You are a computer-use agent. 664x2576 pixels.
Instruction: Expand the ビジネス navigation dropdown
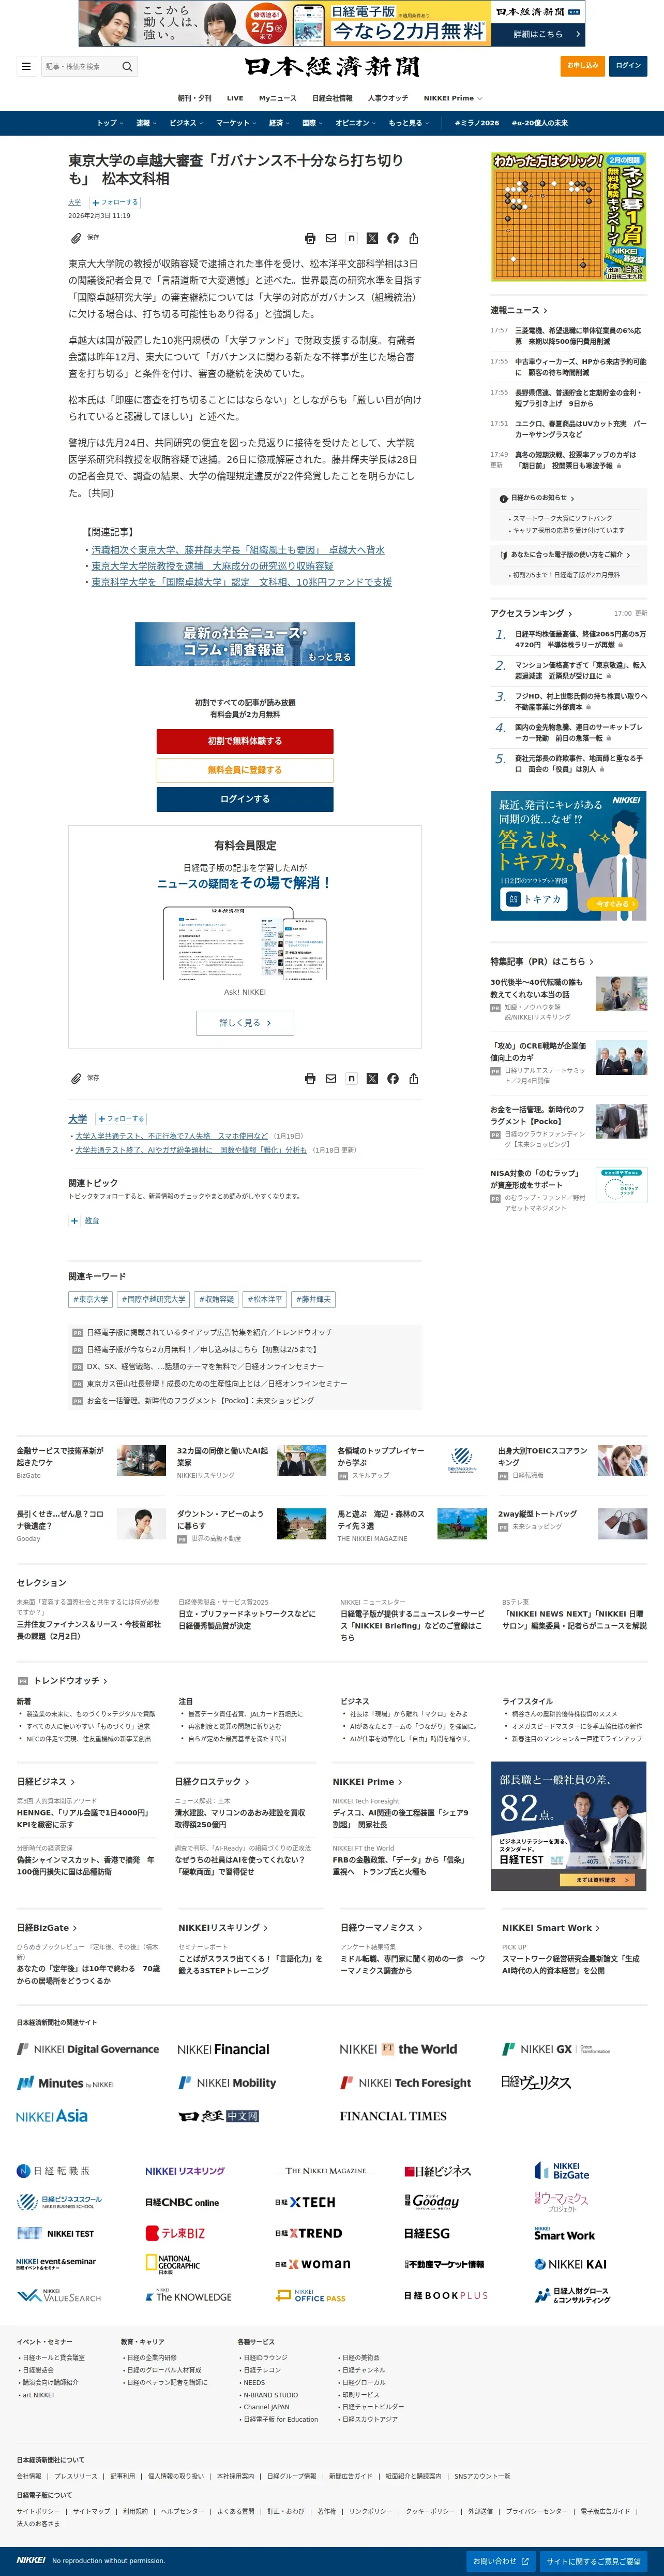click(x=187, y=123)
